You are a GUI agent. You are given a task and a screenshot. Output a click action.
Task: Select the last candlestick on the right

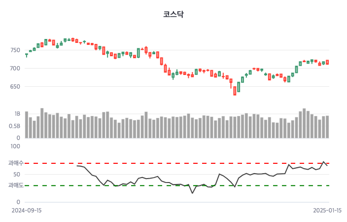327,62
